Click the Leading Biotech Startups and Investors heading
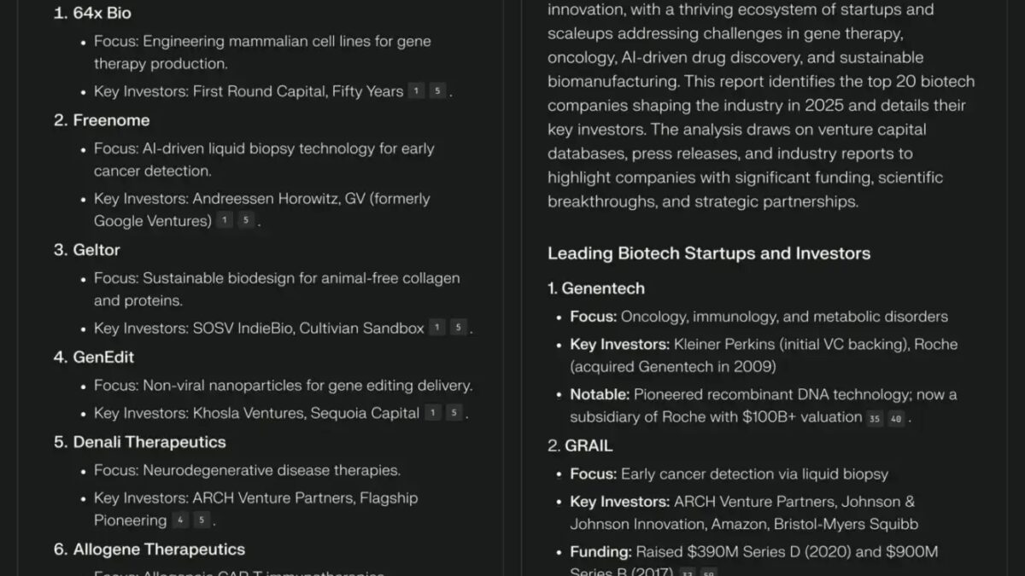Viewport: 1025px width, 576px height. 709,253
